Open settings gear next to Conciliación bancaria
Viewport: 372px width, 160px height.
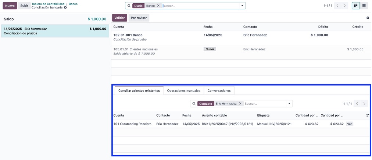click(65, 8)
